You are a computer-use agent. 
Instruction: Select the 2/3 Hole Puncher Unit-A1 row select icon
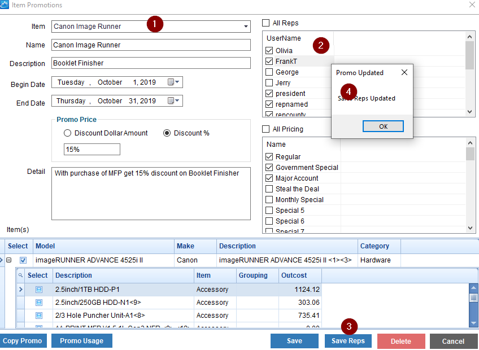(39, 315)
